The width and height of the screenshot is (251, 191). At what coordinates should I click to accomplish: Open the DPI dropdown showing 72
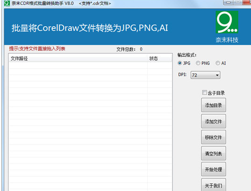(206, 75)
